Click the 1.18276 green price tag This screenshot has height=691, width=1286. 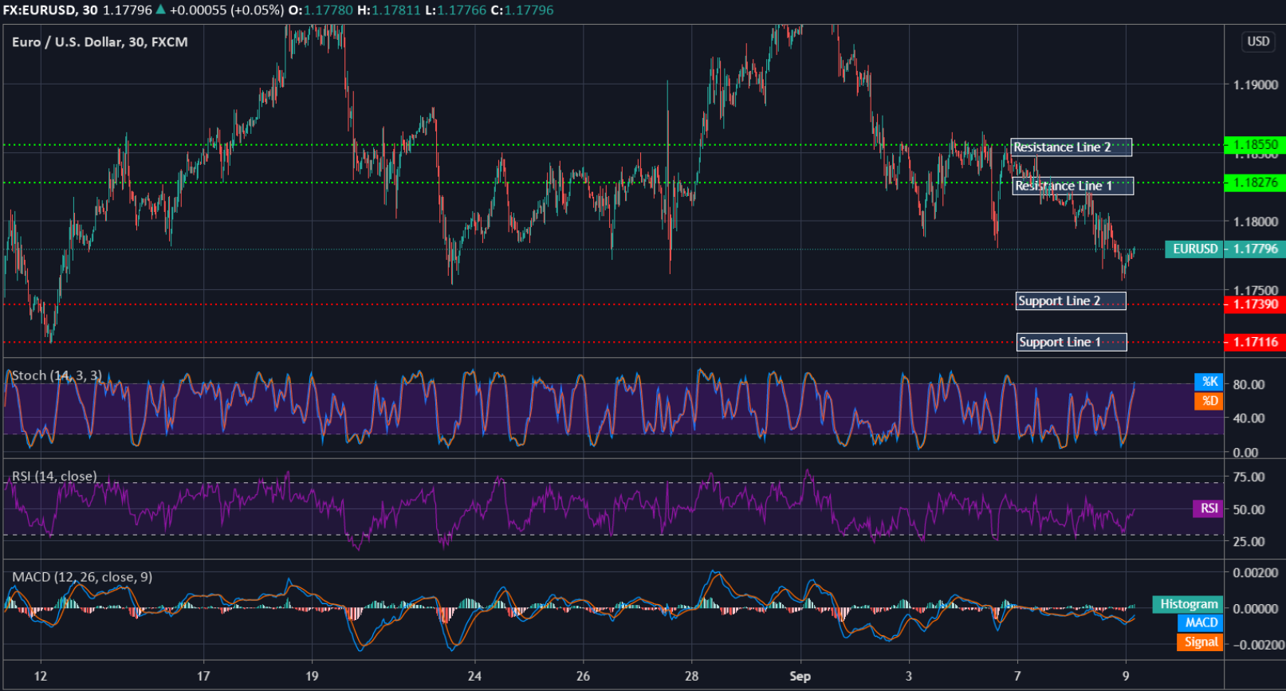click(x=1255, y=183)
